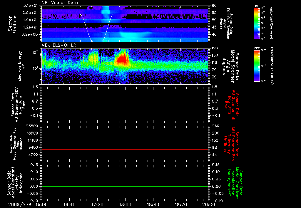
Task: Click the '14100' scanner position tick label
Action: 32,140
